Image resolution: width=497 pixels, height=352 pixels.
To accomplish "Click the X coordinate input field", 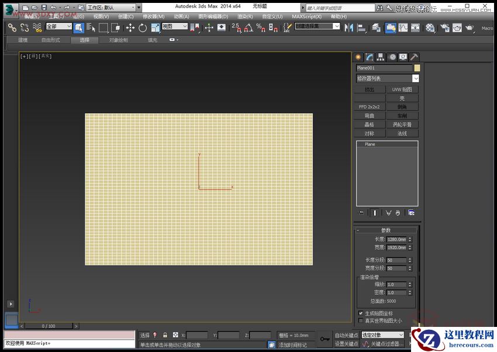I will point(198,335).
